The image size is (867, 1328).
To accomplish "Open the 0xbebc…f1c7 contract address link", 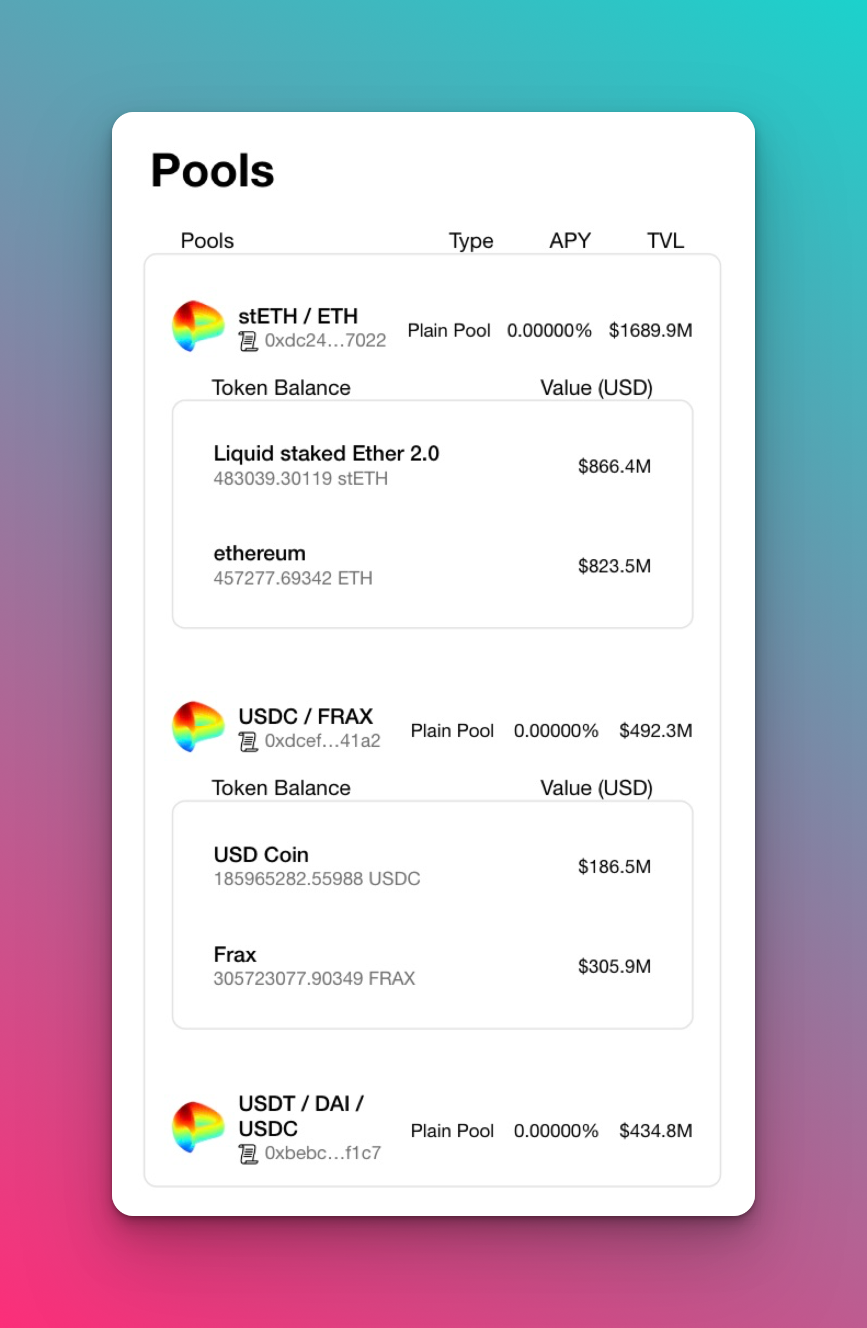I will [x=323, y=1152].
